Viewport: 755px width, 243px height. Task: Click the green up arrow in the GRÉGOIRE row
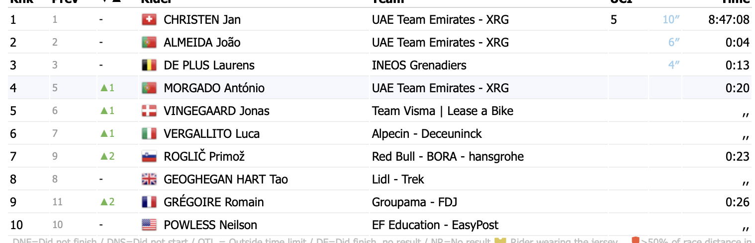click(104, 202)
